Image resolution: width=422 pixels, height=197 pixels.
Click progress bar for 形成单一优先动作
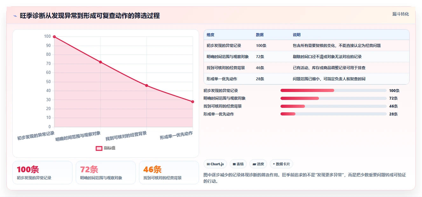pyautogui.click(x=333, y=114)
